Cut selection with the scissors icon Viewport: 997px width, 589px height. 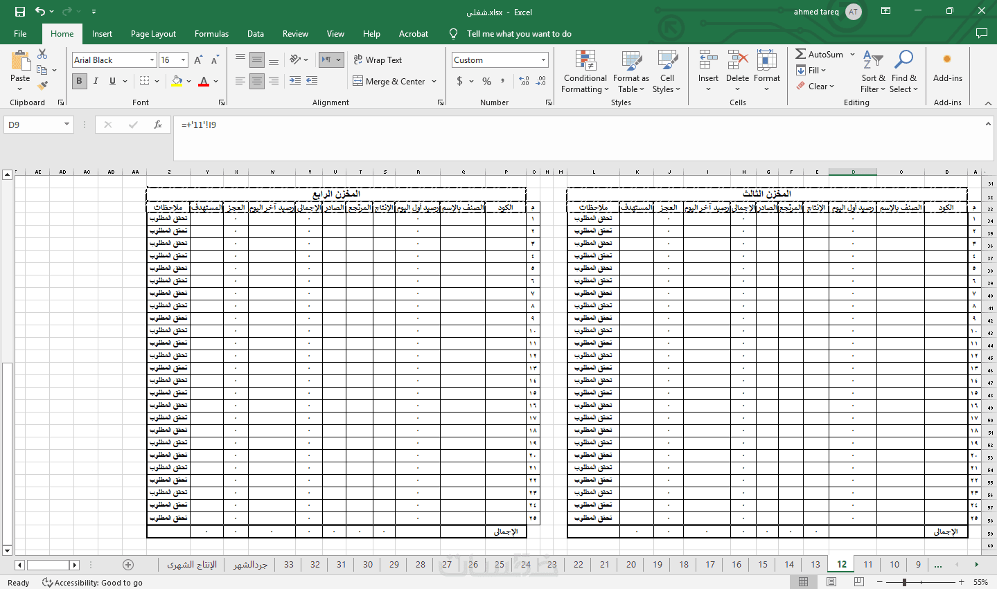42,54
